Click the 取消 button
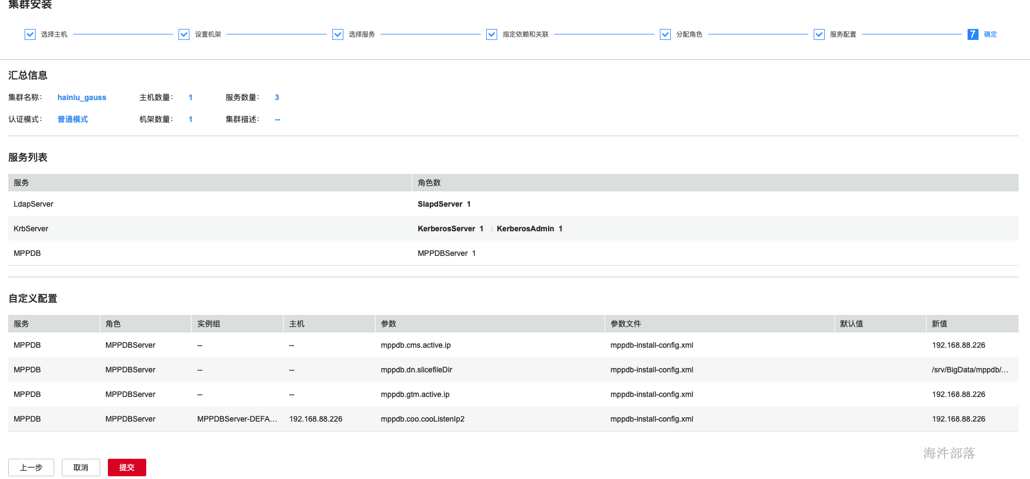The height and width of the screenshot is (479, 1030). 81,468
